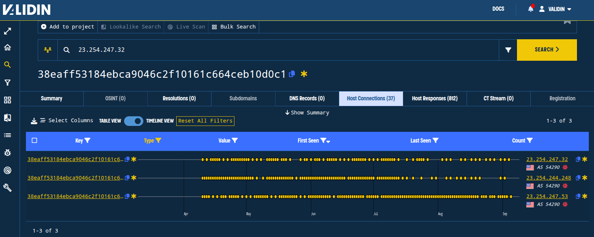This screenshot has width=594, height=237.
Task: Click the pivot graph icon beside search box
Action: [48, 50]
